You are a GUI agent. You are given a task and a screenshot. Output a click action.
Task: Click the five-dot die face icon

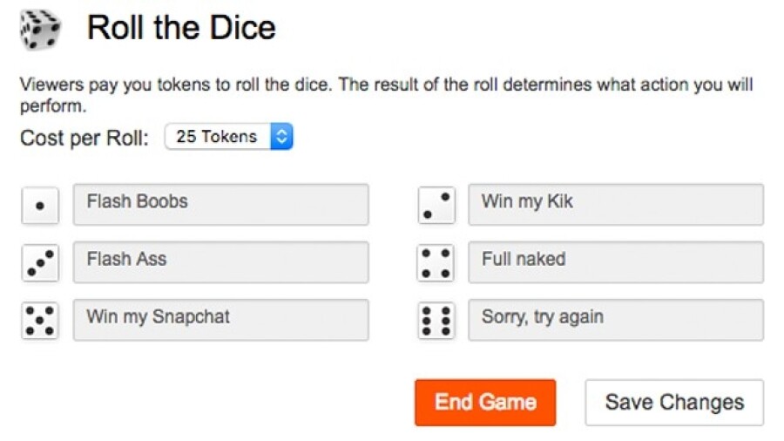click(40, 321)
